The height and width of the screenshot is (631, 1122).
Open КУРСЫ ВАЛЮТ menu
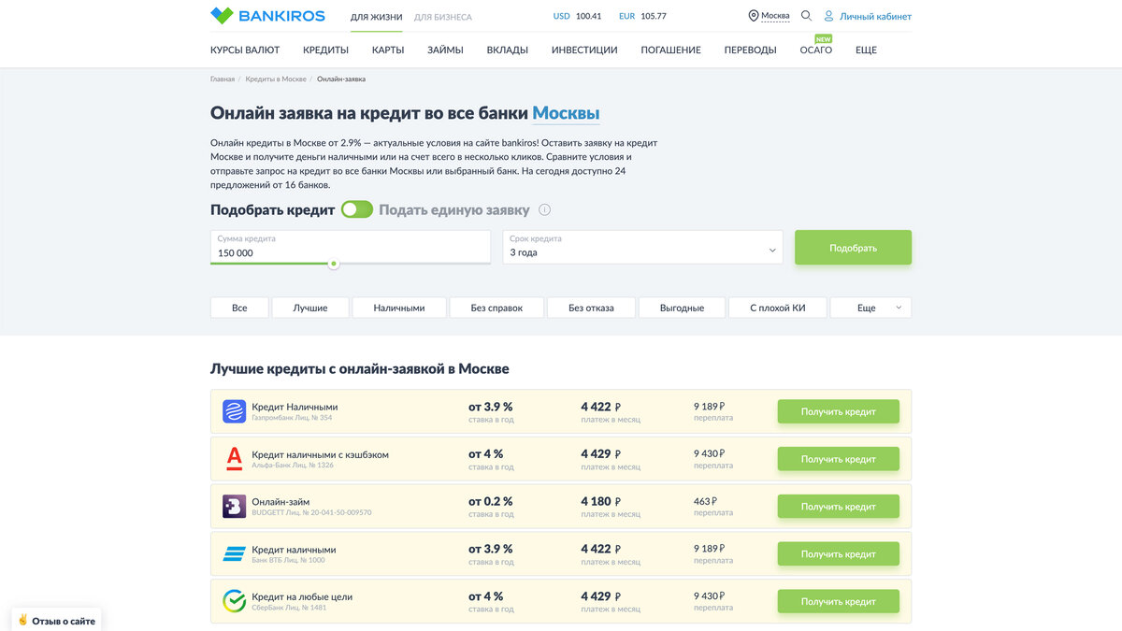point(245,50)
